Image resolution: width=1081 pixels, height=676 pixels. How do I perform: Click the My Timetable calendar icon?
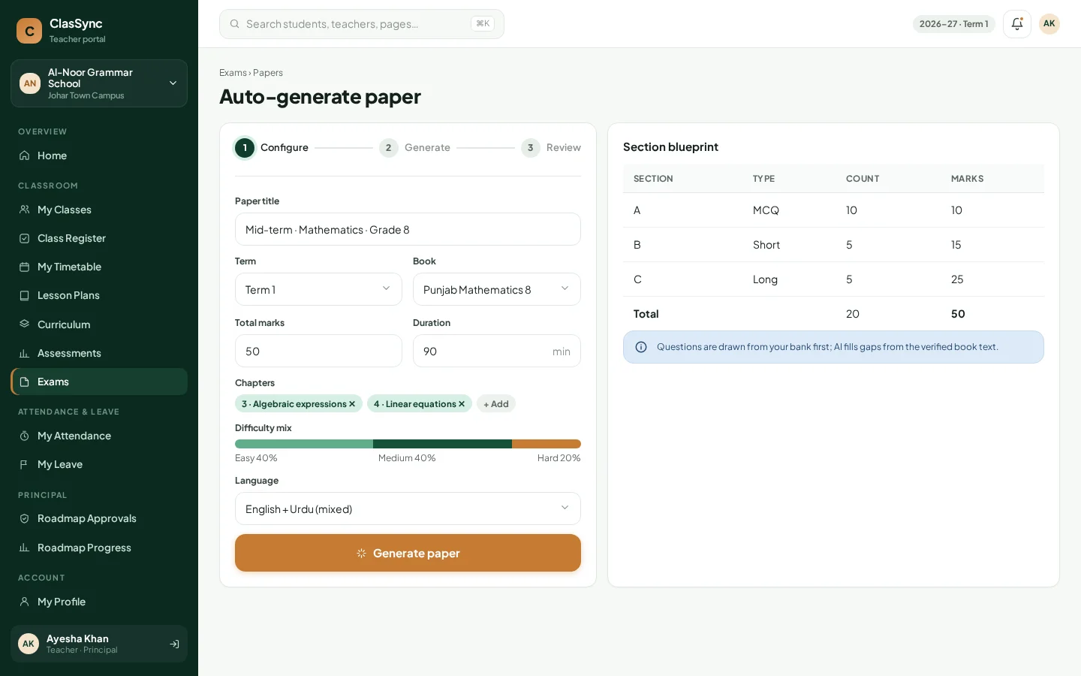pos(24,267)
